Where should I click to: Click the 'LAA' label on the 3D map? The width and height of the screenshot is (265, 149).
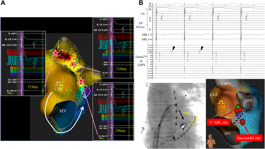click(214, 94)
